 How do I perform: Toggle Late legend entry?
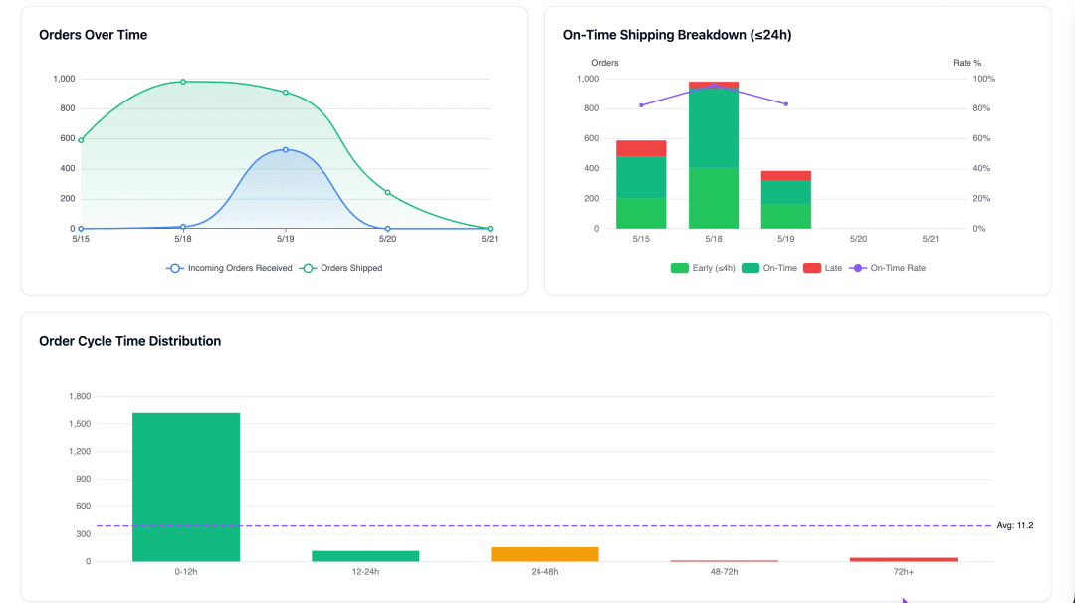click(x=823, y=268)
